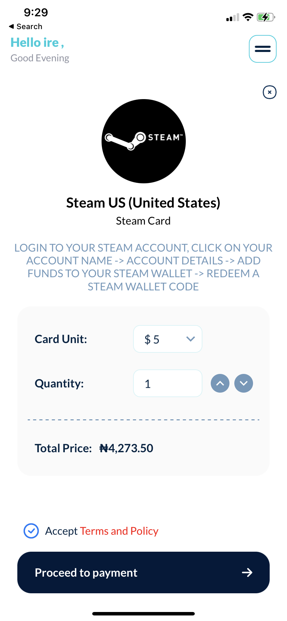The image size is (287, 621).
Task: Click the arrow on Proceed to payment
Action: (x=247, y=572)
